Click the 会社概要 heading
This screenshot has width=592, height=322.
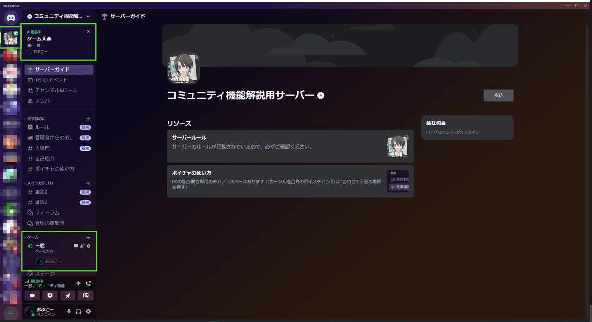click(436, 123)
